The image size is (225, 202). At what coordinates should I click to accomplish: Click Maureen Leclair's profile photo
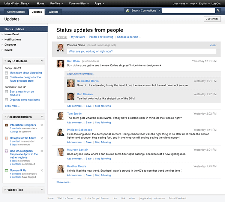click(x=60, y=152)
